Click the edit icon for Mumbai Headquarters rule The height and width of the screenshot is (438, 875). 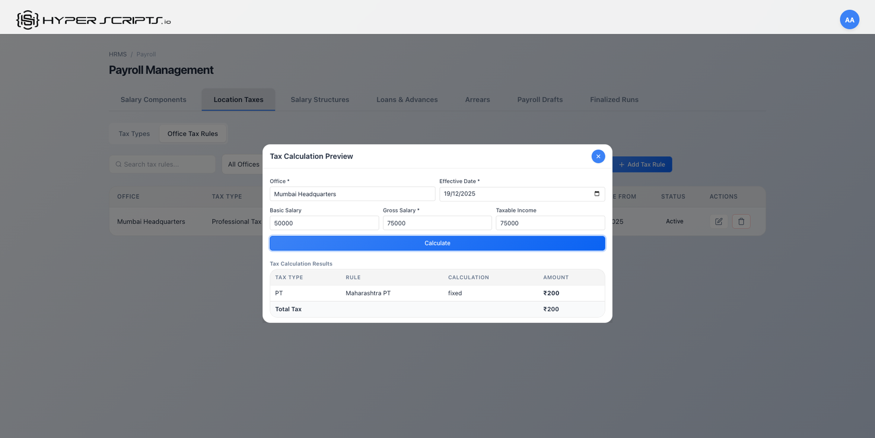pos(719,222)
